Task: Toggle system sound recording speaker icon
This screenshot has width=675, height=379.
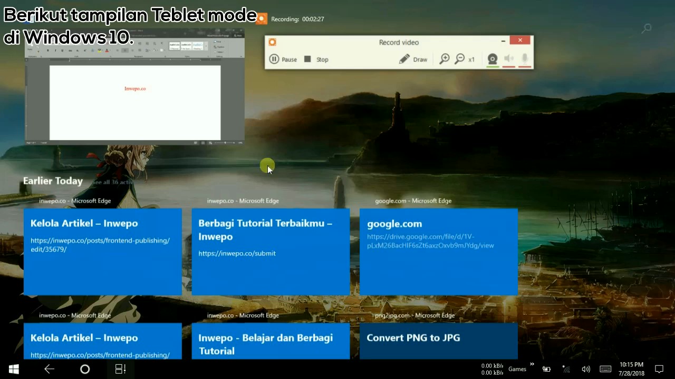Action: tap(509, 59)
